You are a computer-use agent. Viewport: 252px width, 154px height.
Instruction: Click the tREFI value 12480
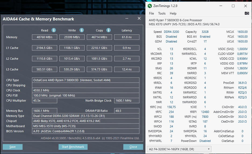pos(205,112)
